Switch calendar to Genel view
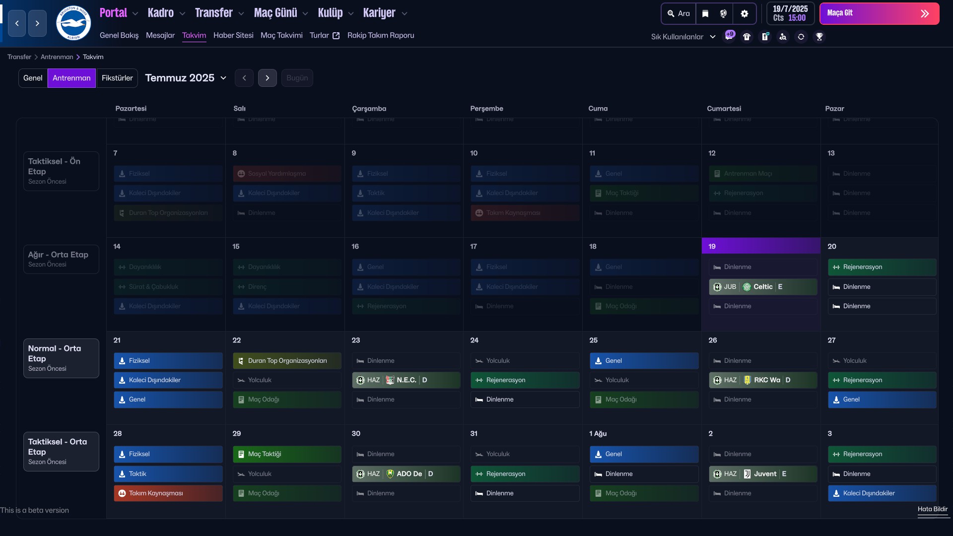 [x=33, y=78]
